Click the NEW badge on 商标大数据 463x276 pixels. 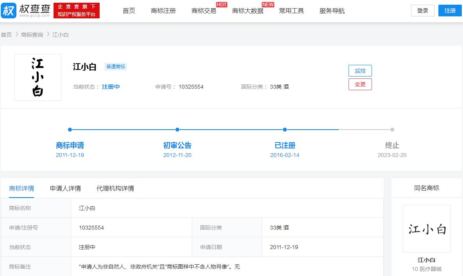point(268,4)
